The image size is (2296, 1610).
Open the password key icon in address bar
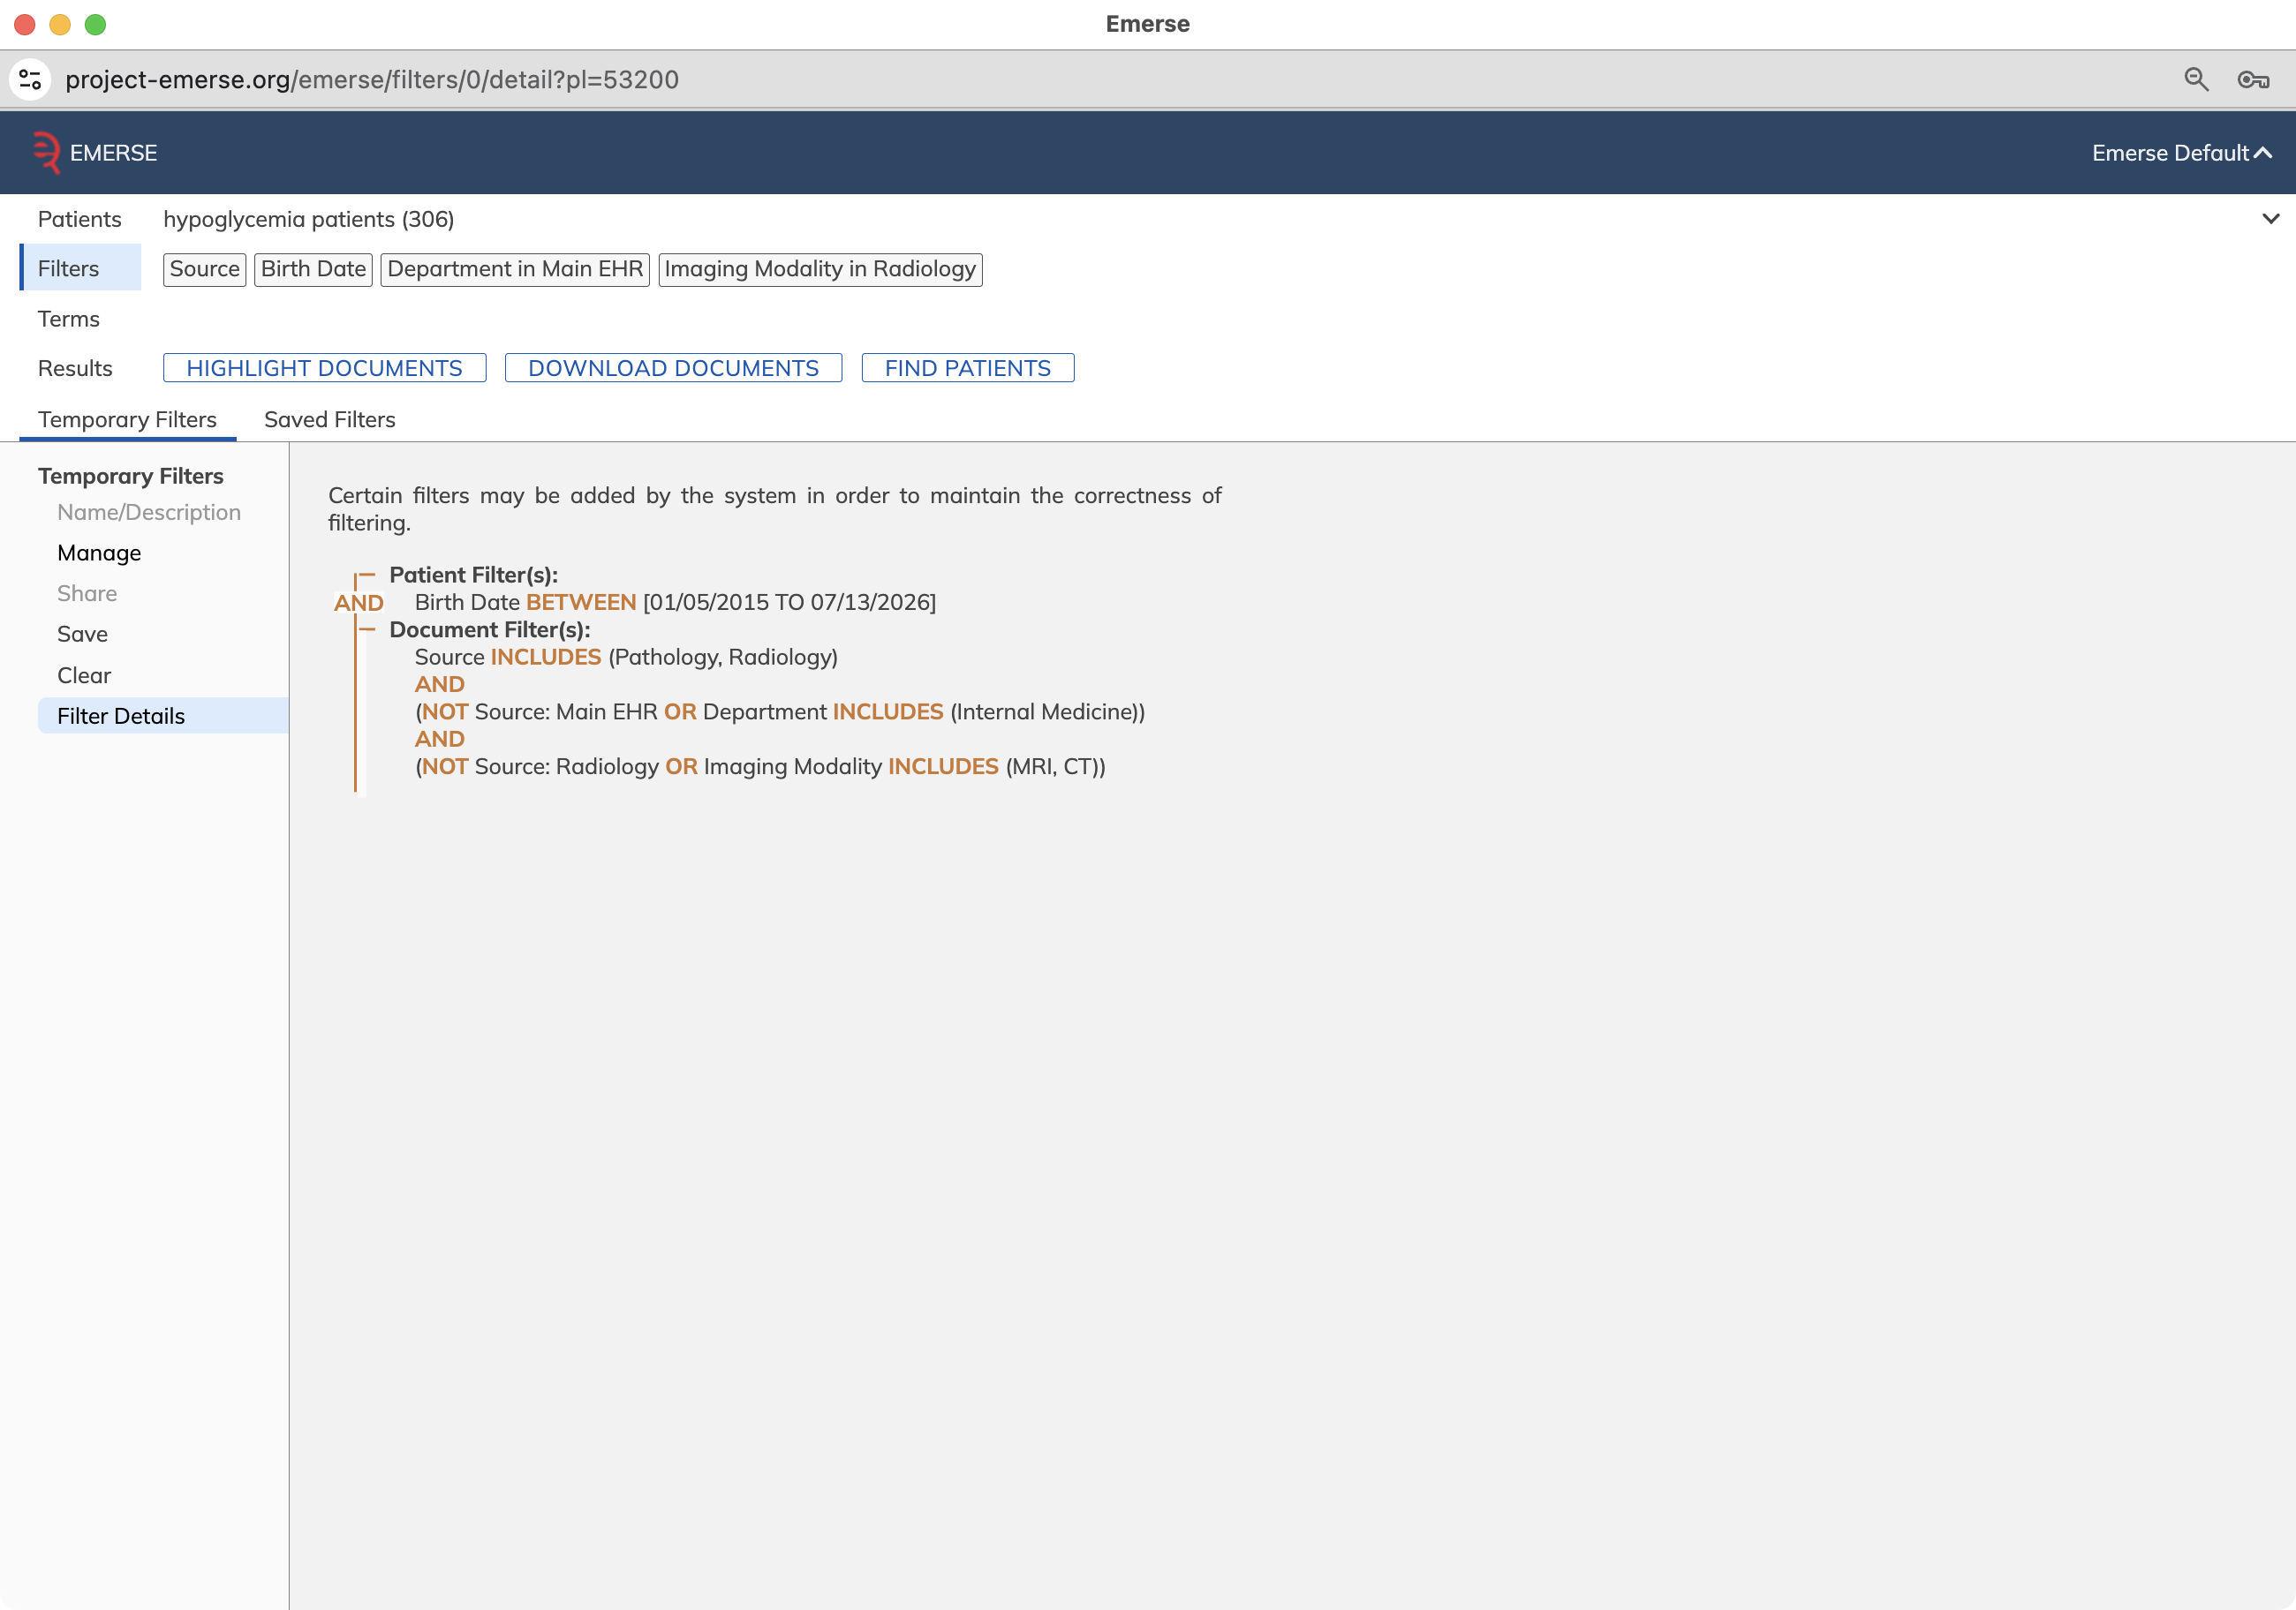coord(2253,79)
